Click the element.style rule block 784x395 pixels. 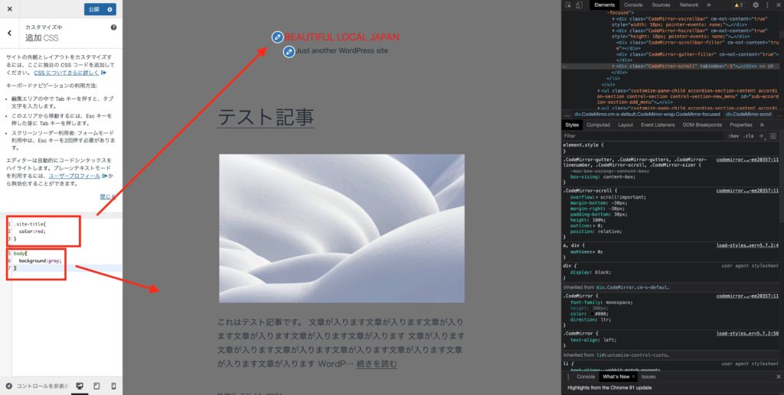(670, 147)
